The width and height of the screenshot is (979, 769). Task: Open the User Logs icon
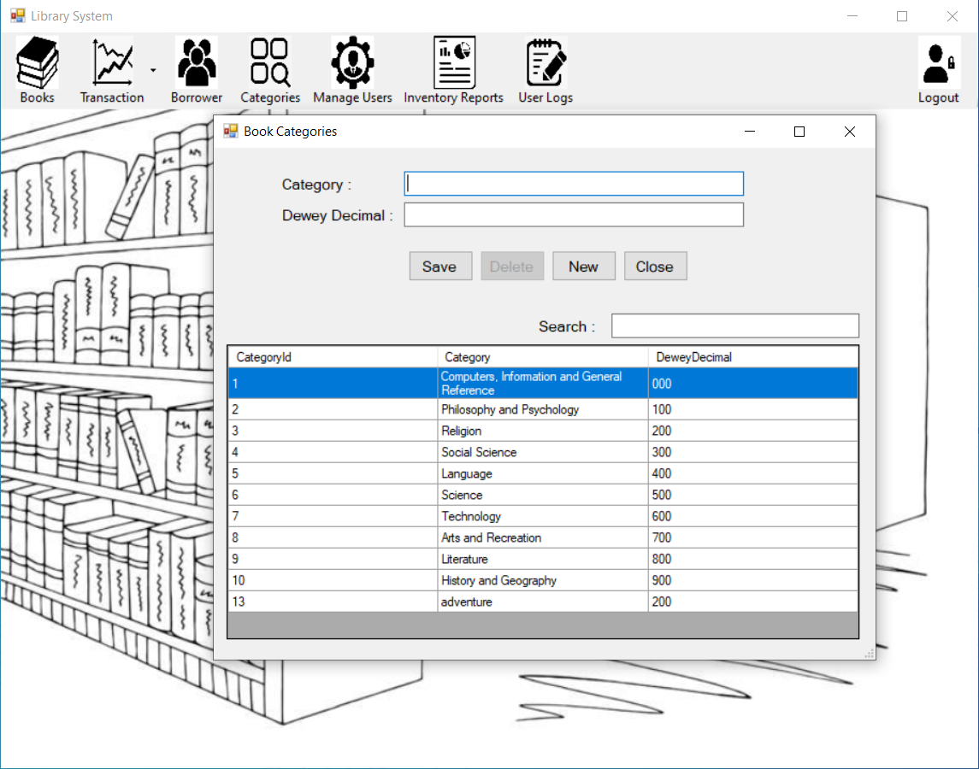pyautogui.click(x=546, y=63)
